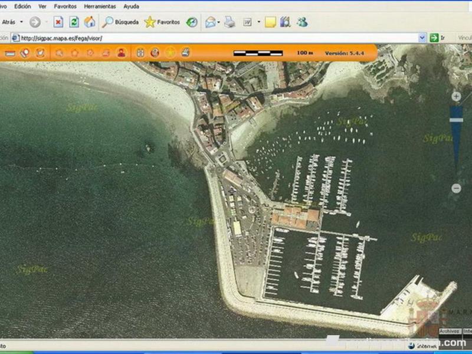Viewport: 472px width, 354px height.
Task: Click the red user figure icon in orange toolbar
Action: pos(121,53)
